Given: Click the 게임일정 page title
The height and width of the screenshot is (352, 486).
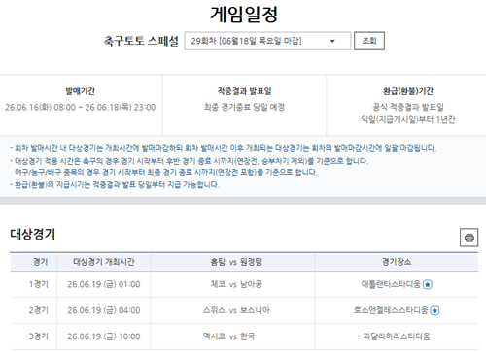Looking at the screenshot, I should pyautogui.click(x=244, y=15).
